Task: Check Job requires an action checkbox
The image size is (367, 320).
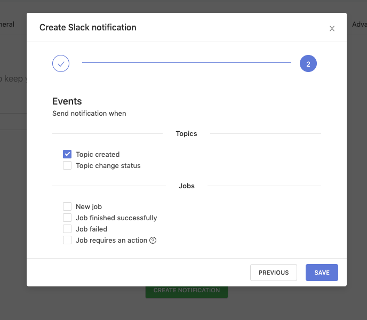Action: [x=67, y=240]
